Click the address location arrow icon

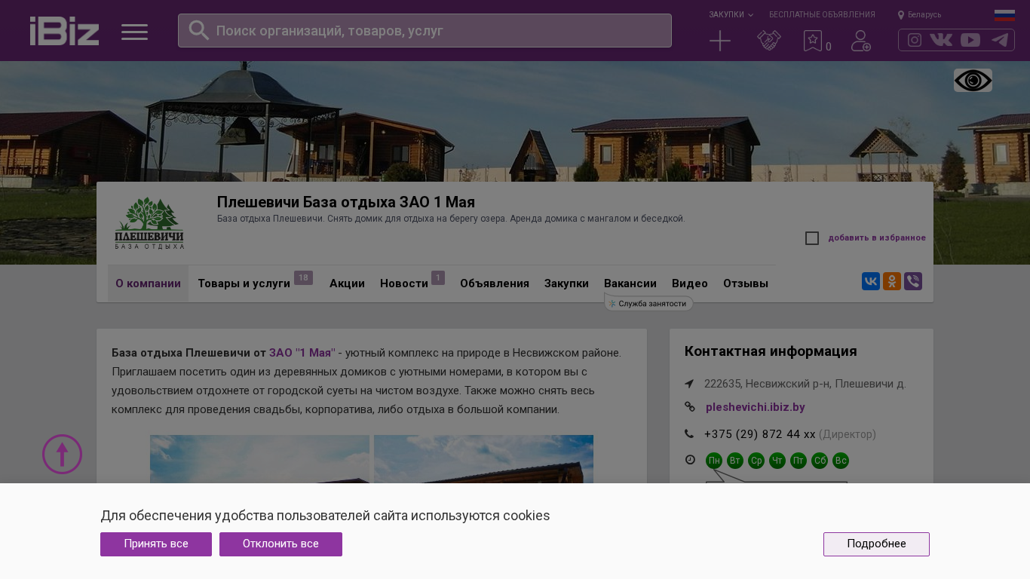click(689, 384)
